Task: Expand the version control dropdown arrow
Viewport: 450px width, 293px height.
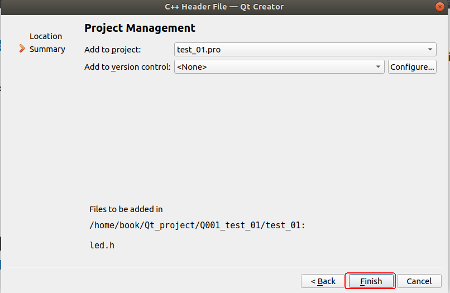Action: point(378,66)
